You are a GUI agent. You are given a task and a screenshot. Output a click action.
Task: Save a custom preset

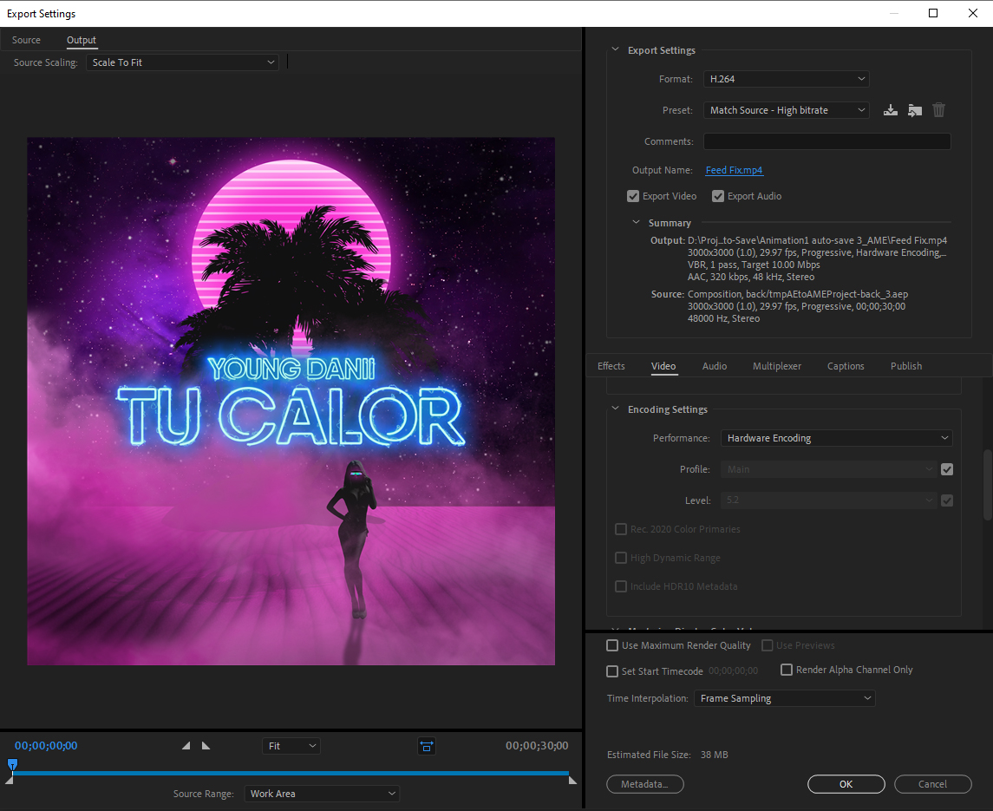coord(890,110)
